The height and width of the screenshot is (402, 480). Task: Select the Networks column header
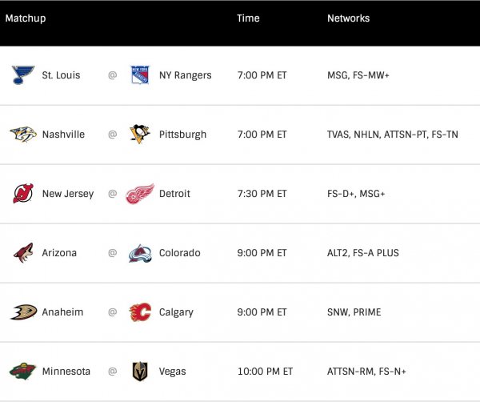(348, 18)
